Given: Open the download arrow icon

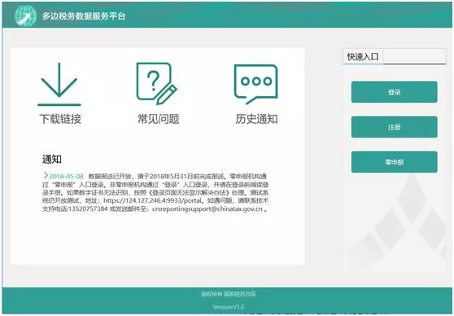Looking at the screenshot, I should tap(59, 84).
